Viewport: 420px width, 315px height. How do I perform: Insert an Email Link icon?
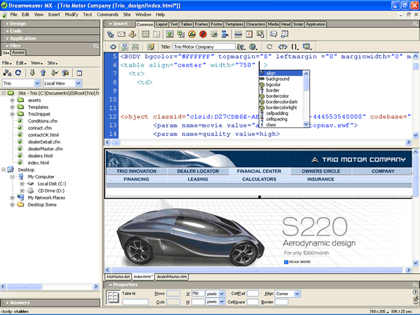point(121,34)
